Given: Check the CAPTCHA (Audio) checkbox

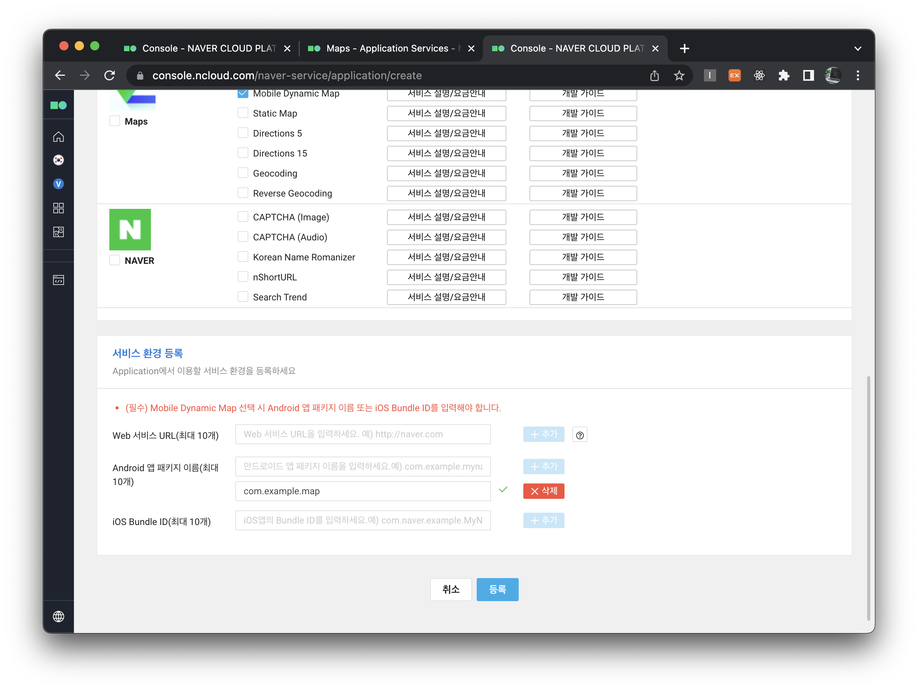Looking at the screenshot, I should coord(243,237).
